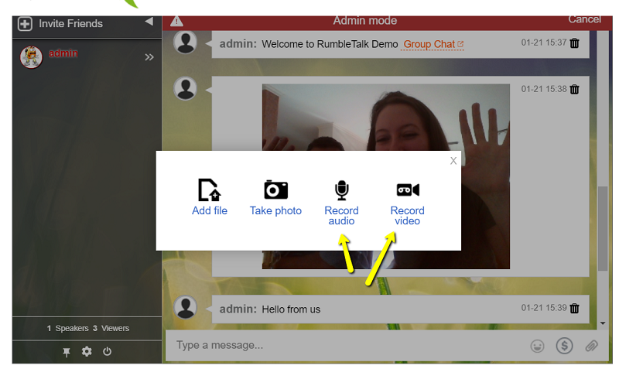Click the Add file icon

point(209,190)
